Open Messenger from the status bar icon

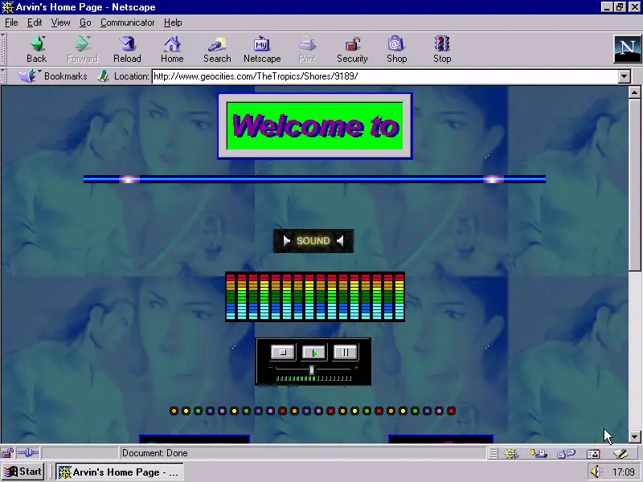[x=537, y=453]
